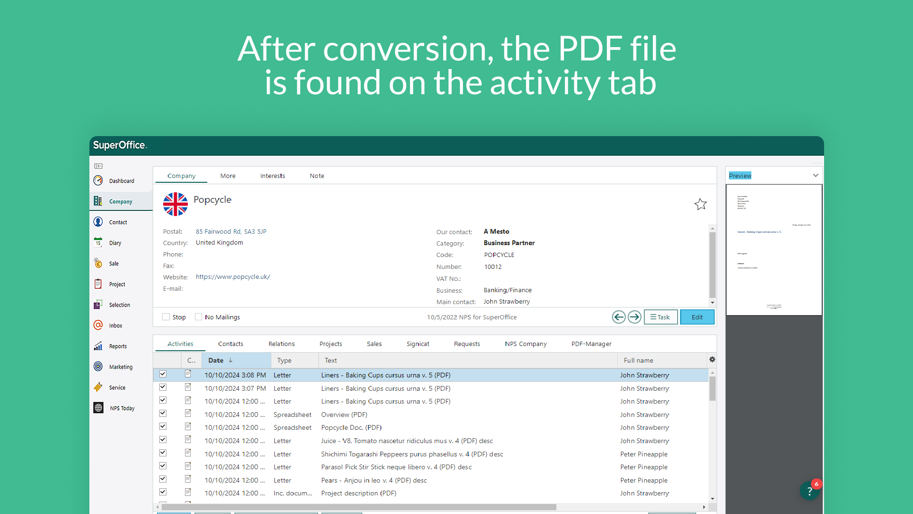This screenshot has height=514, width=913.
Task: Open the Signicat tab
Action: (x=418, y=344)
